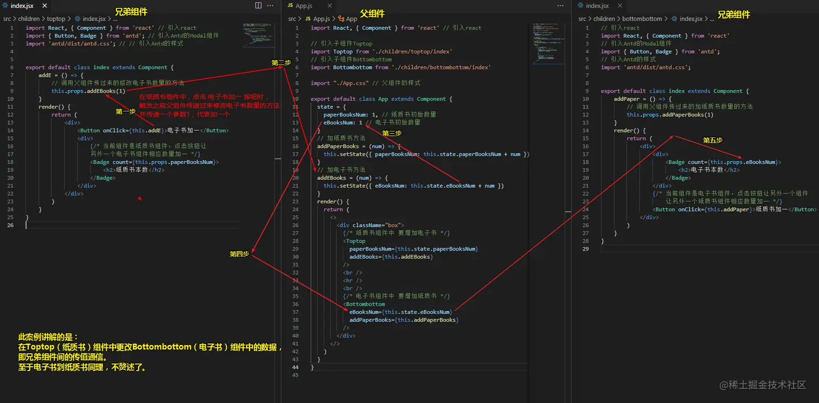Click "import Toptop from" line in App.js
The image size is (819, 403).
(381, 51)
